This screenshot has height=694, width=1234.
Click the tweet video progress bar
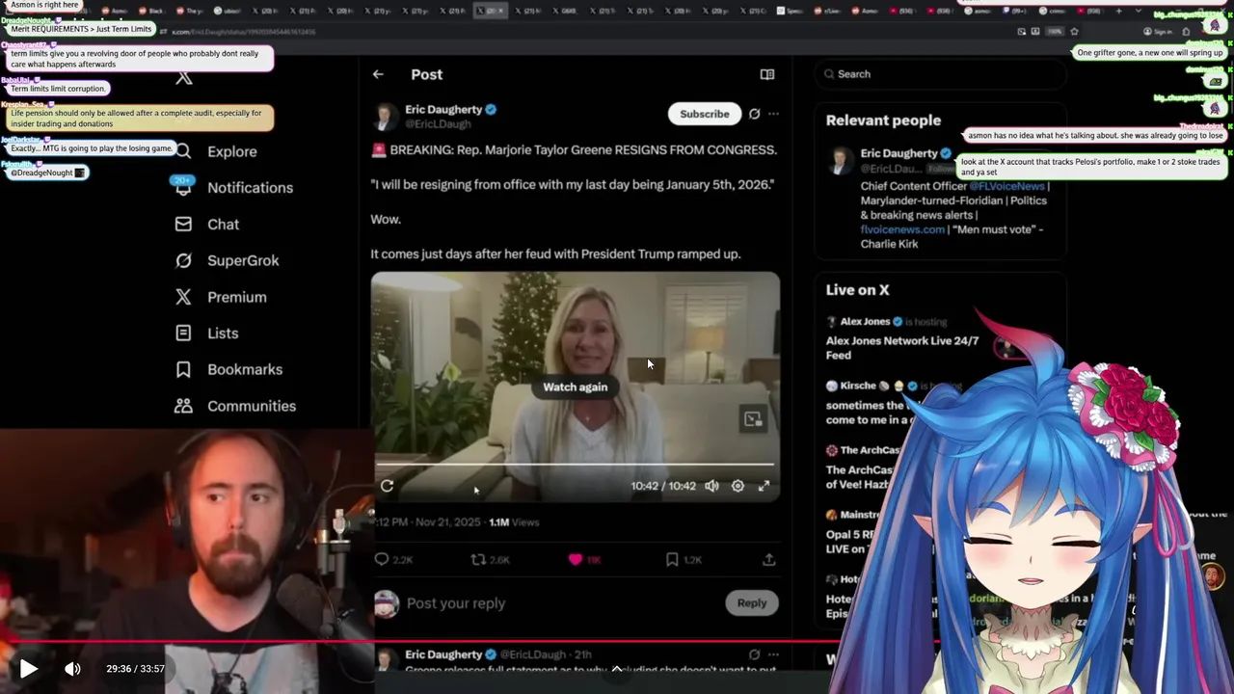pyautogui.click(x=576, y=465)
